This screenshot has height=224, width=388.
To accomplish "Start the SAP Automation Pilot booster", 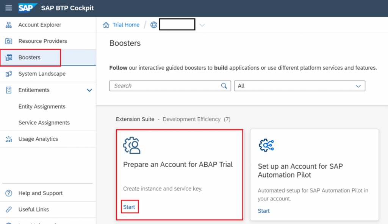I will (x=264, y=211).
